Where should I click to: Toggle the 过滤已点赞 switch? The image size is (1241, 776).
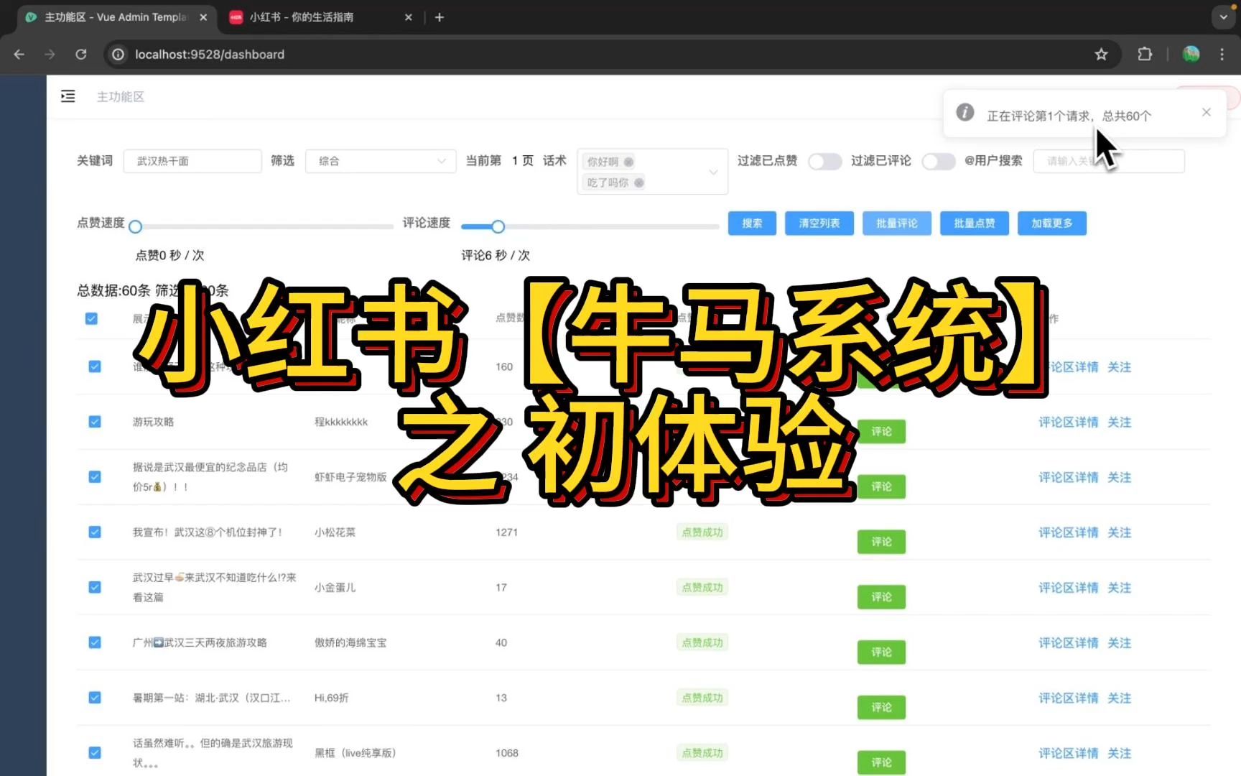(824, 162)
